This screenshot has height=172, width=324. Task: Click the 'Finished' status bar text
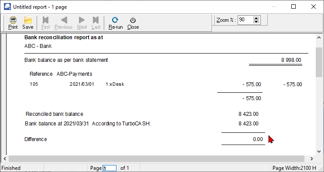[11, 168]
